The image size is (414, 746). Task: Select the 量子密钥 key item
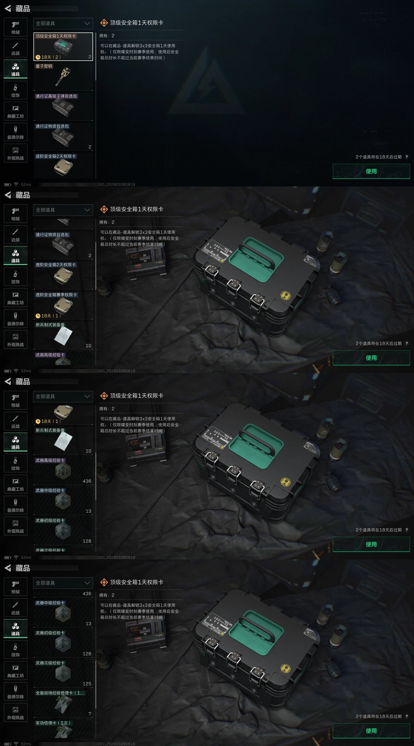coord(63,76)
